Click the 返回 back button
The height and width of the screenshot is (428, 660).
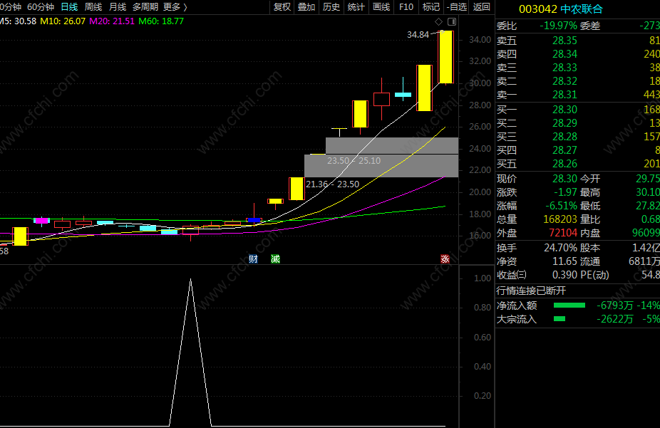tap(482, 6)
